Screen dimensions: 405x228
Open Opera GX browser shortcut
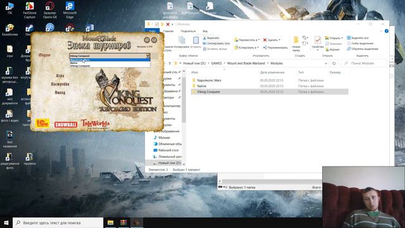point(49,10)
